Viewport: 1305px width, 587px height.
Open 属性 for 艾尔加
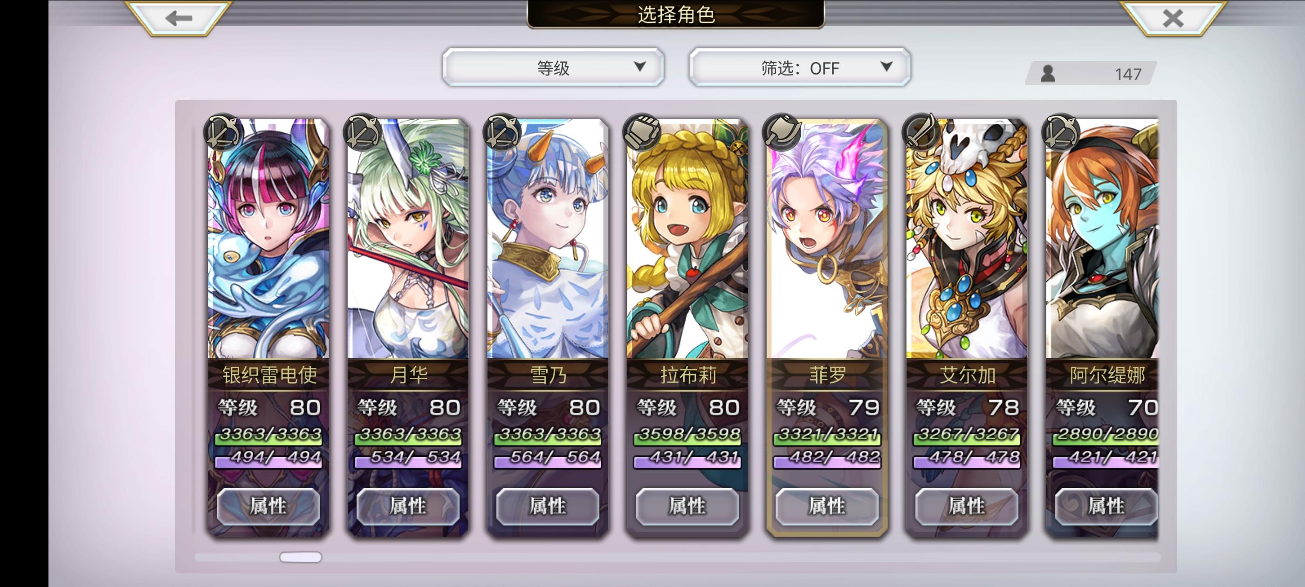coord(967,505)
